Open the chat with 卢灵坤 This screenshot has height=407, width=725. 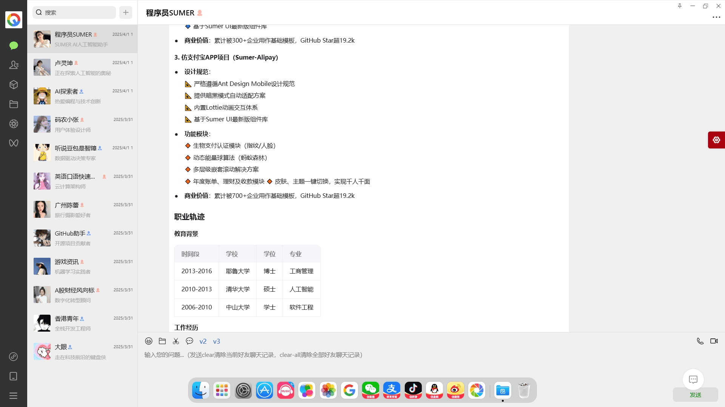click(x=82, y=67)
